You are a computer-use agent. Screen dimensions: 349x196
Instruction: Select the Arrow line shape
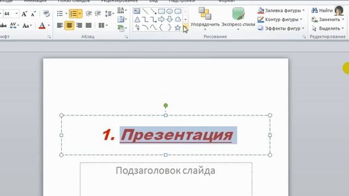pyautogui.click(x=153, y=11)
